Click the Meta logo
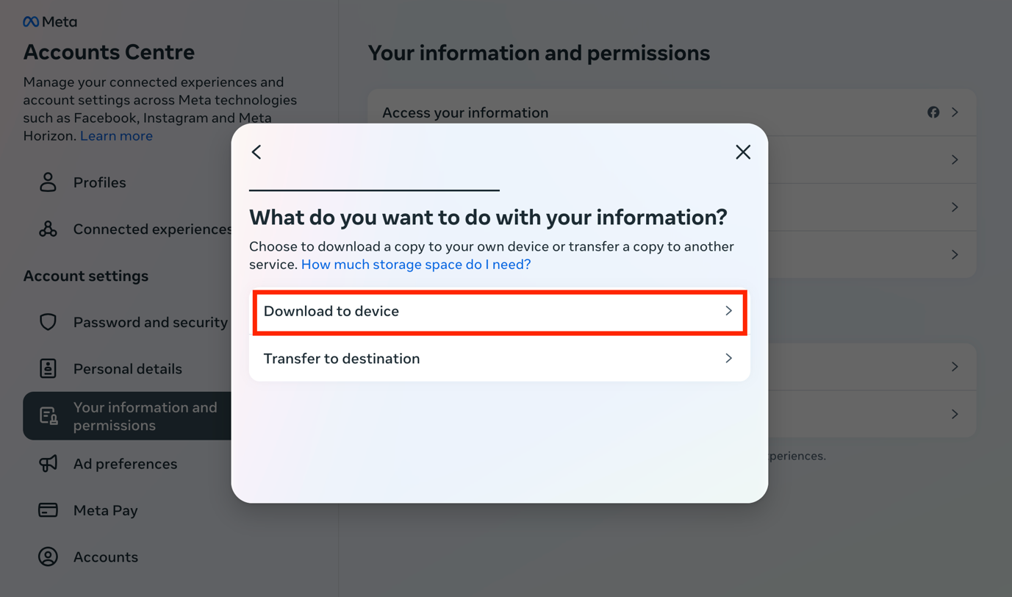Image resolution: width=1012 pixels, height=597 pixels. point(50,22)
